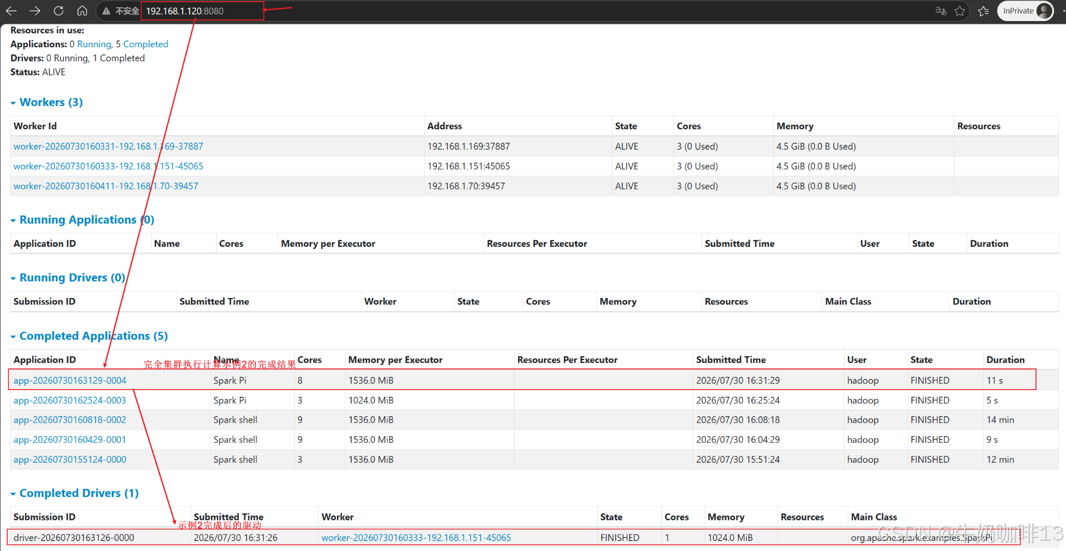
Task: Go forward with the browser forward arrow
Action: click(35, 11)
